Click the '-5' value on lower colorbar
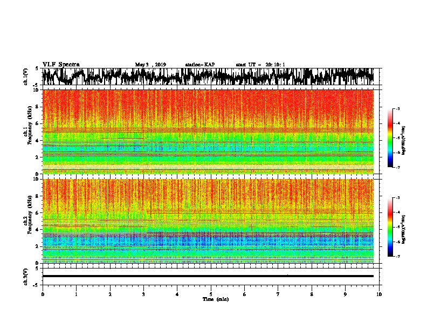This screenshot has width=427, height=330. (x=397, y=227)
